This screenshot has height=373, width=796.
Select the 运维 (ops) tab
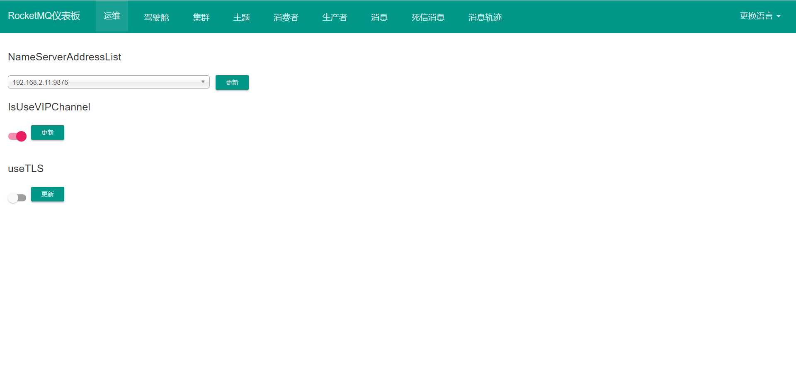point(112,16)
